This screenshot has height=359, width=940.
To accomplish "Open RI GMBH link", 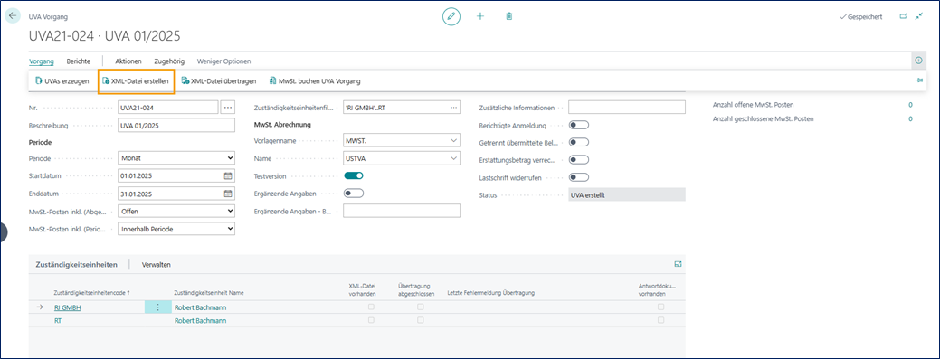I will point(67,307).
